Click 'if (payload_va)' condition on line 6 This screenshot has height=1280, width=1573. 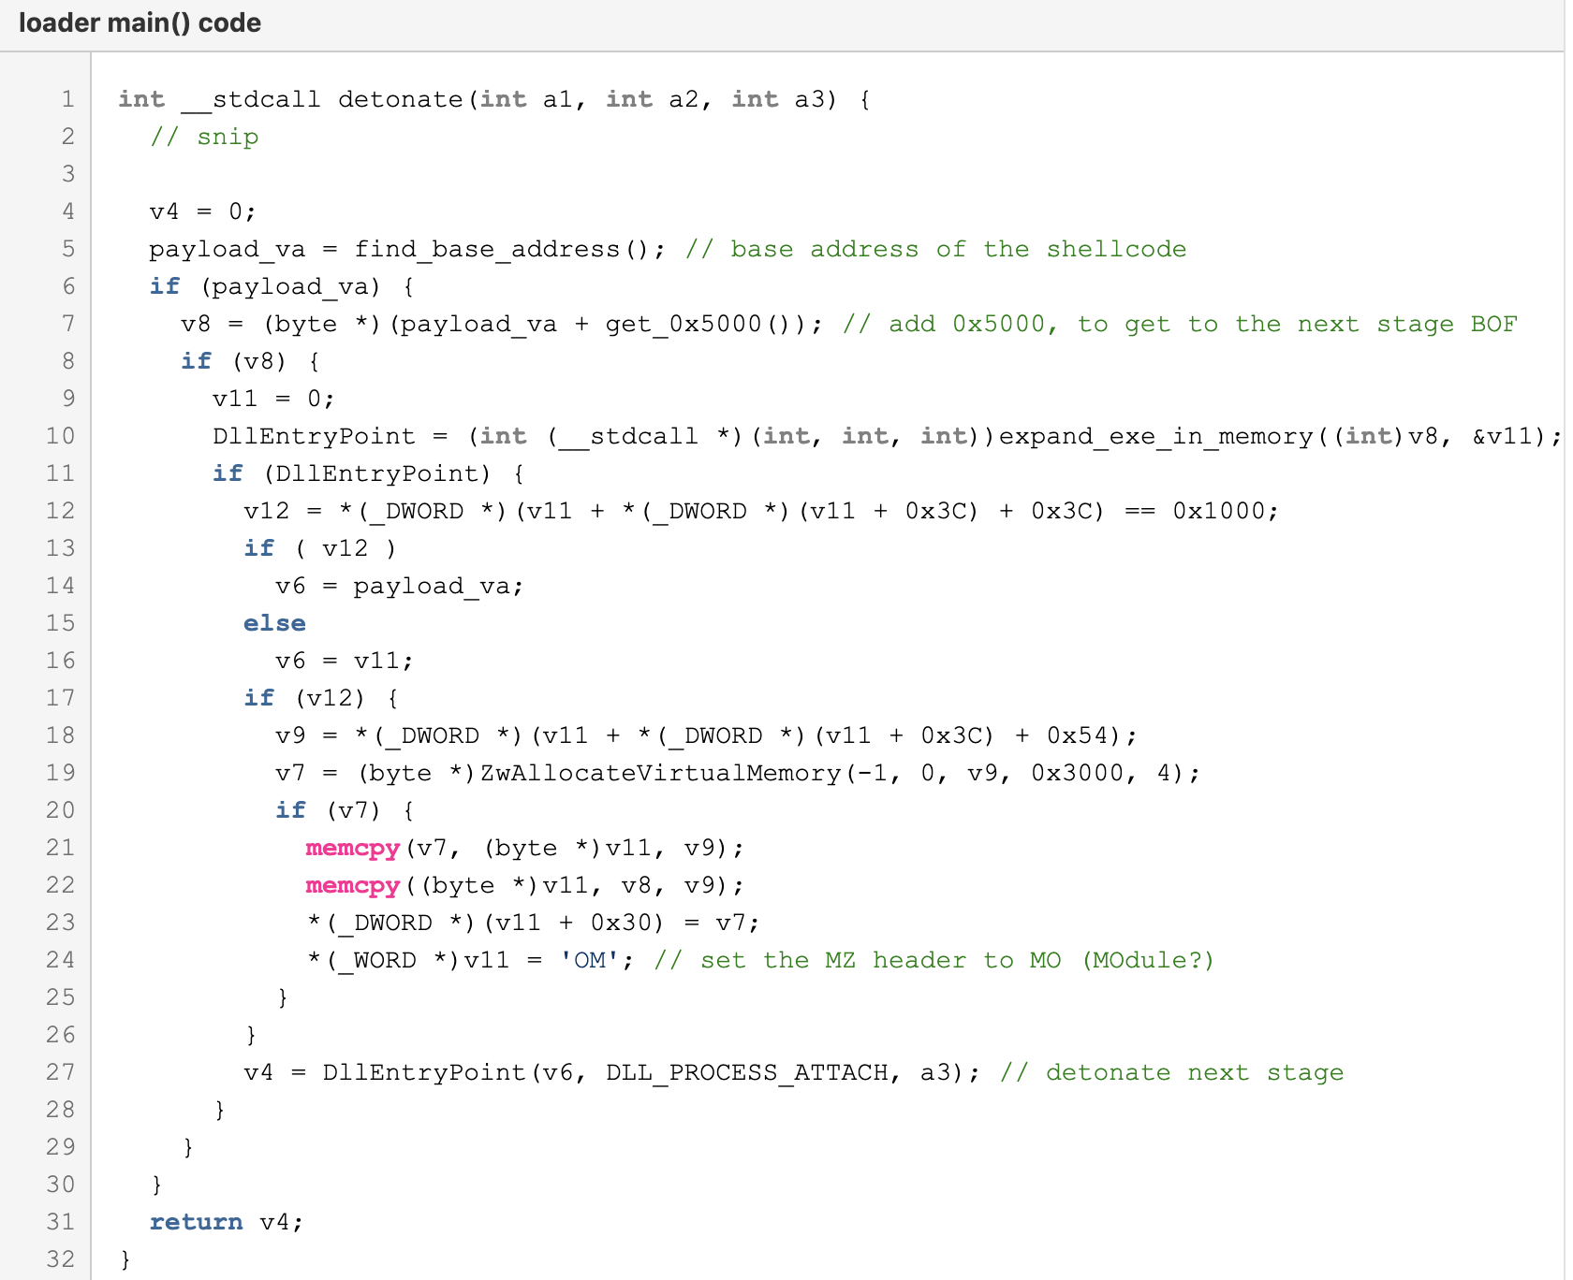tap(265, 286)
